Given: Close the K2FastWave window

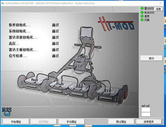Looking at the screenshot, I should click(x=160, y=3).
